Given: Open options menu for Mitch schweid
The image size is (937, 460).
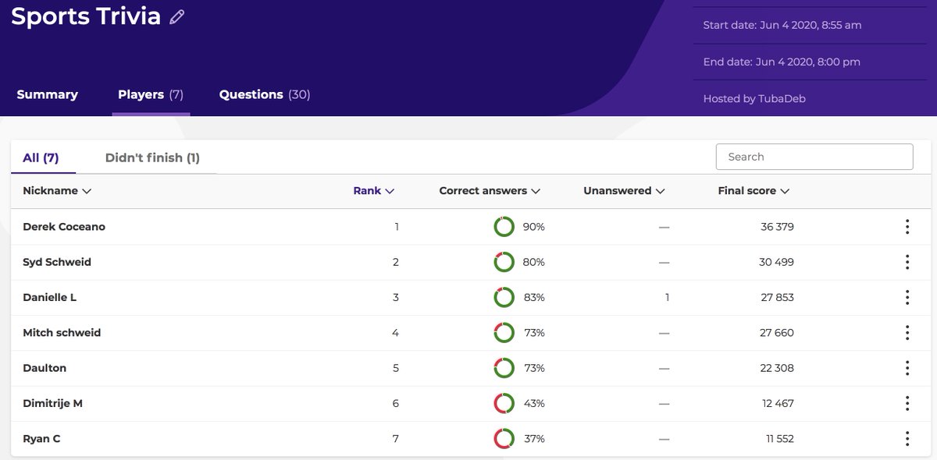Looking at the screenshot, I should point(907,333).
